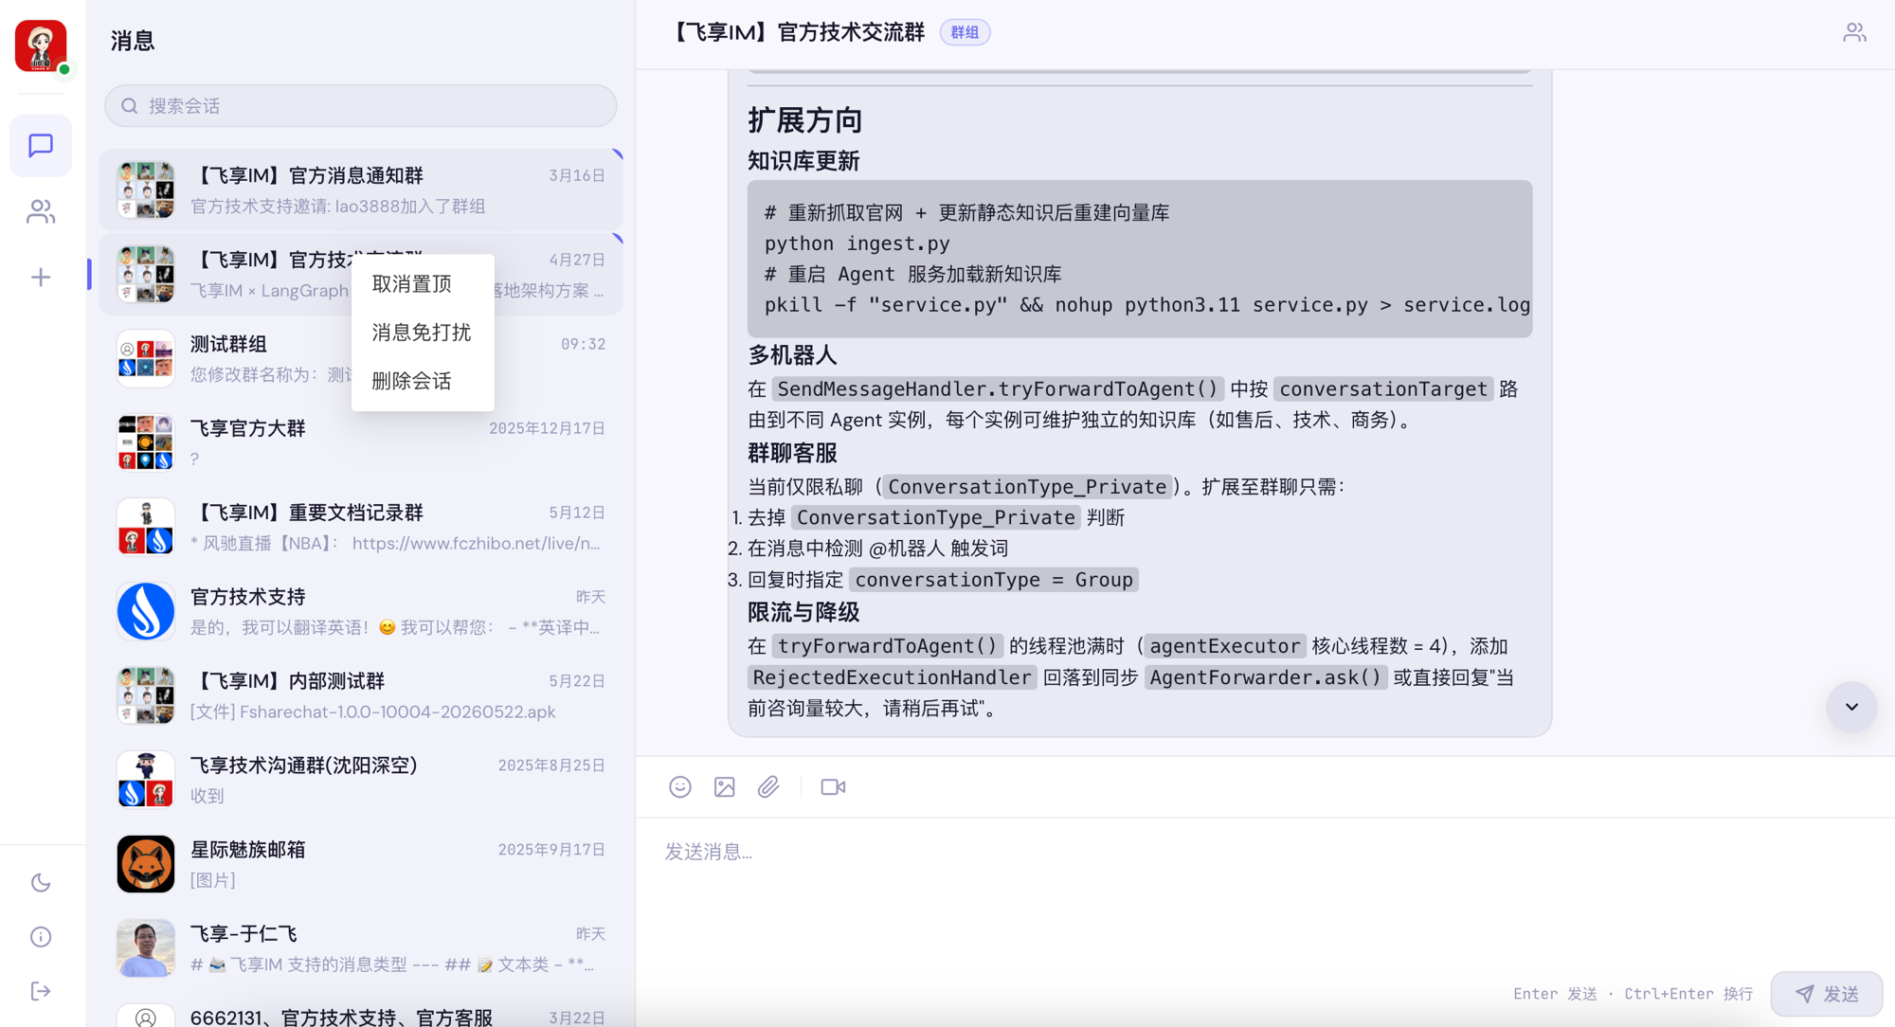The height and width of the screenshot is (1027, 1895).
Task: Click the 群组 tag in chat header
Action: coord(965,32)
